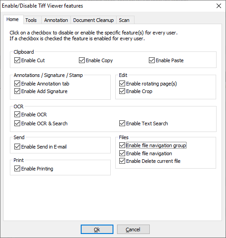226x238 pixels.
Task: Confirm settings with the Ok button
Action: click(97, 229)
